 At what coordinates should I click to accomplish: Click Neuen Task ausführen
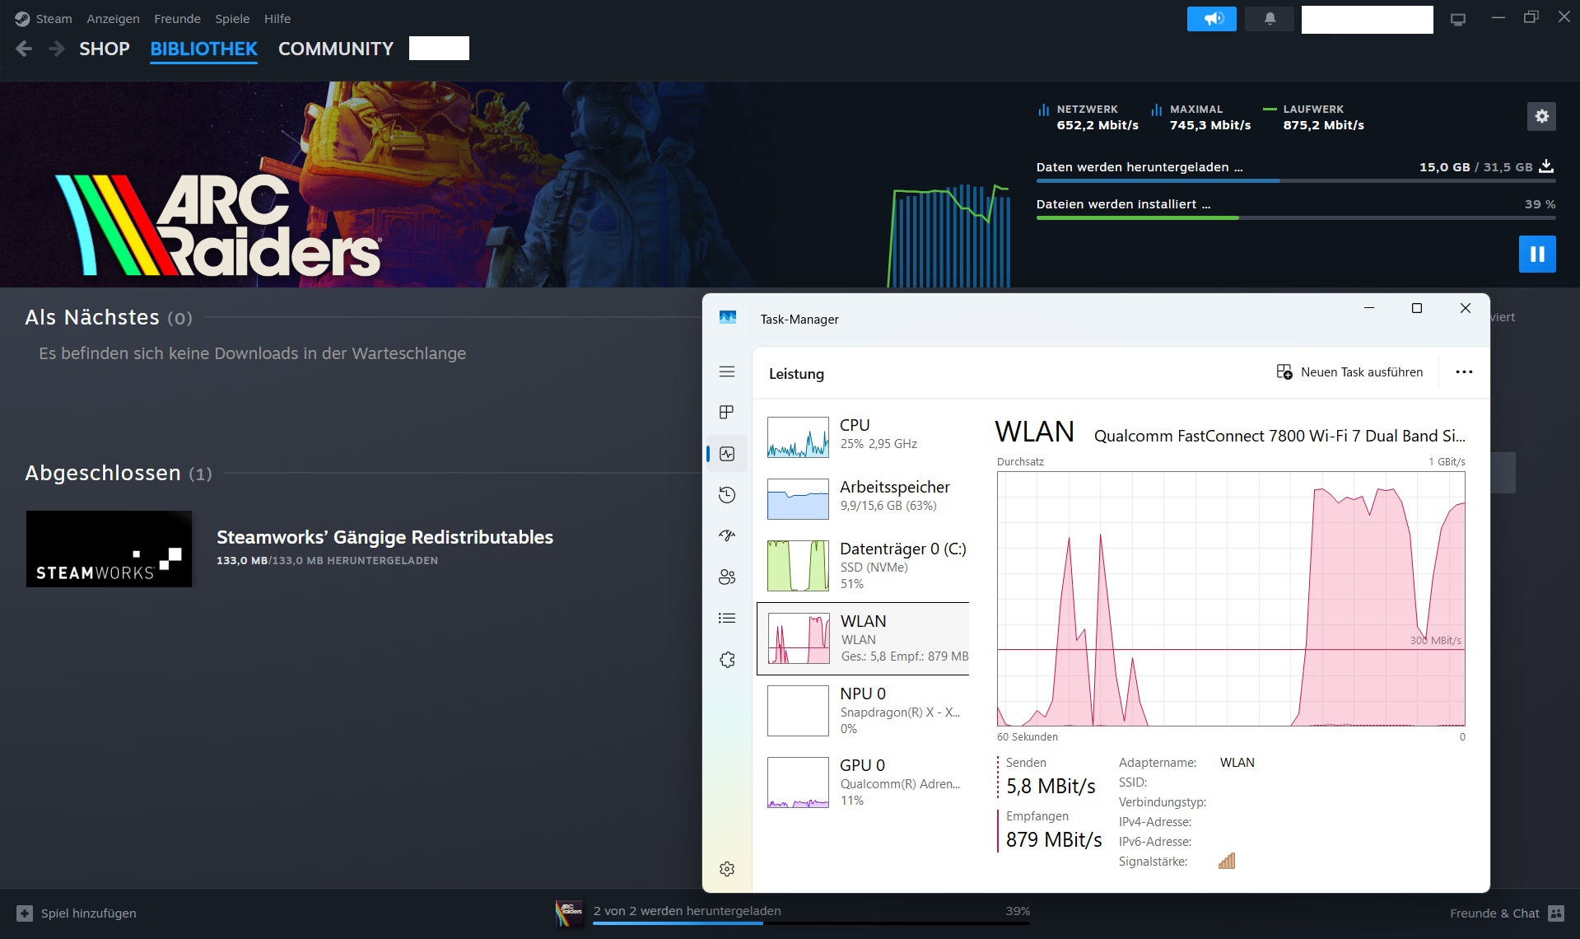[1350, 372]
